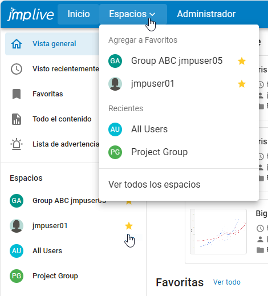This screenshot has width=268, height=296.
Task: Click the Recientes section label
Action: (125, 108)
